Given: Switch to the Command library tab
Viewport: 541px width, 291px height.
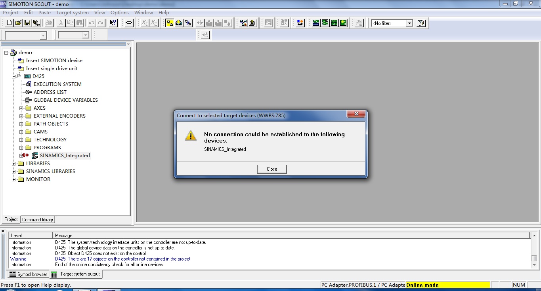Looking at the screenshot, I should [x=38, y=220].
